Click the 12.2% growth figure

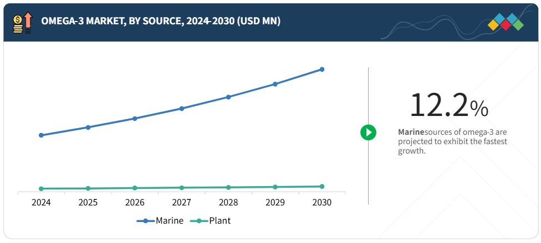coord(448,105)
